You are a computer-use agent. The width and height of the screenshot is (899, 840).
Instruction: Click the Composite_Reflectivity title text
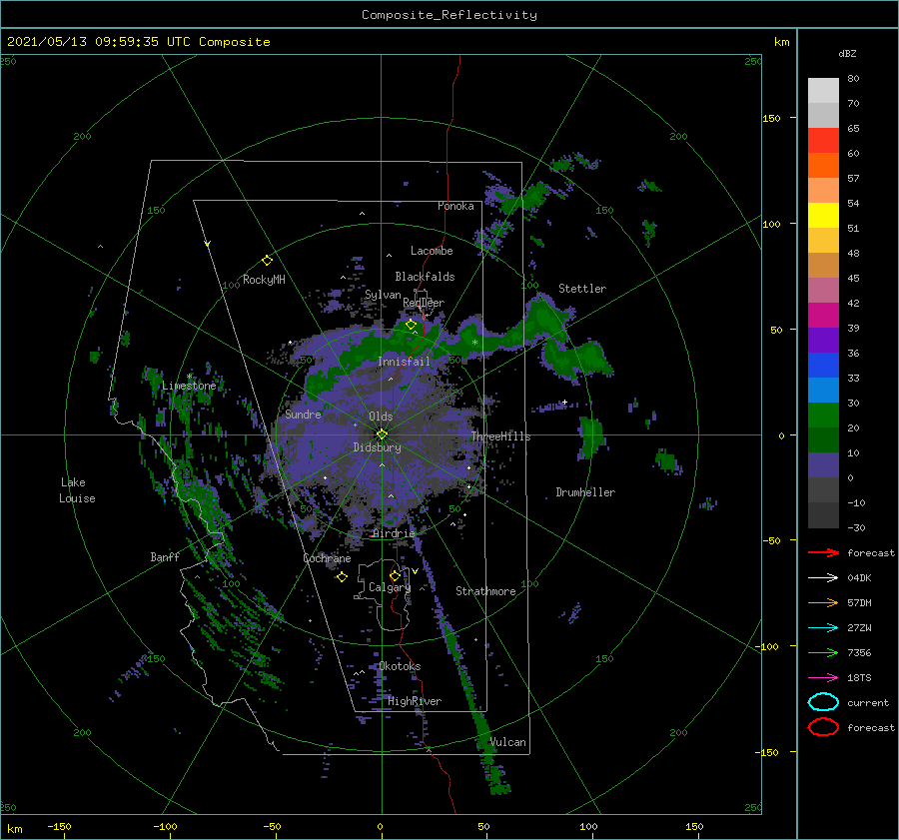449,15
